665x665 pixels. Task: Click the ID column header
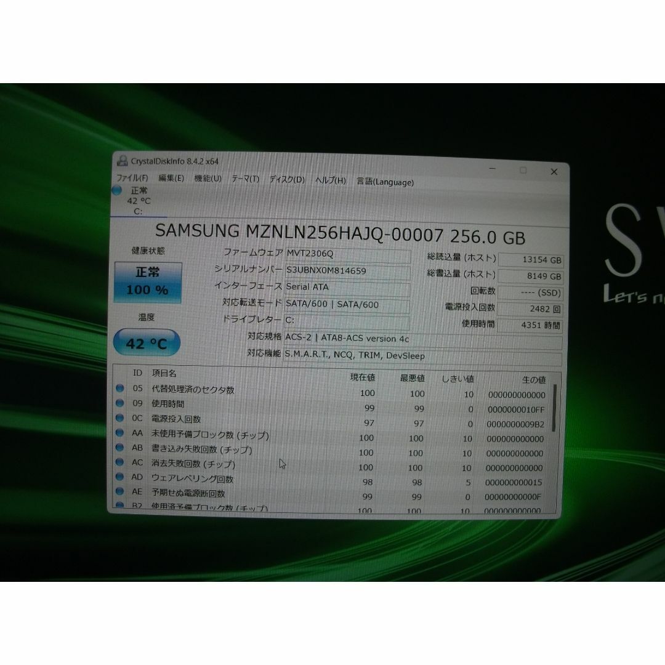pyautogui.click(x=137, y=373)
